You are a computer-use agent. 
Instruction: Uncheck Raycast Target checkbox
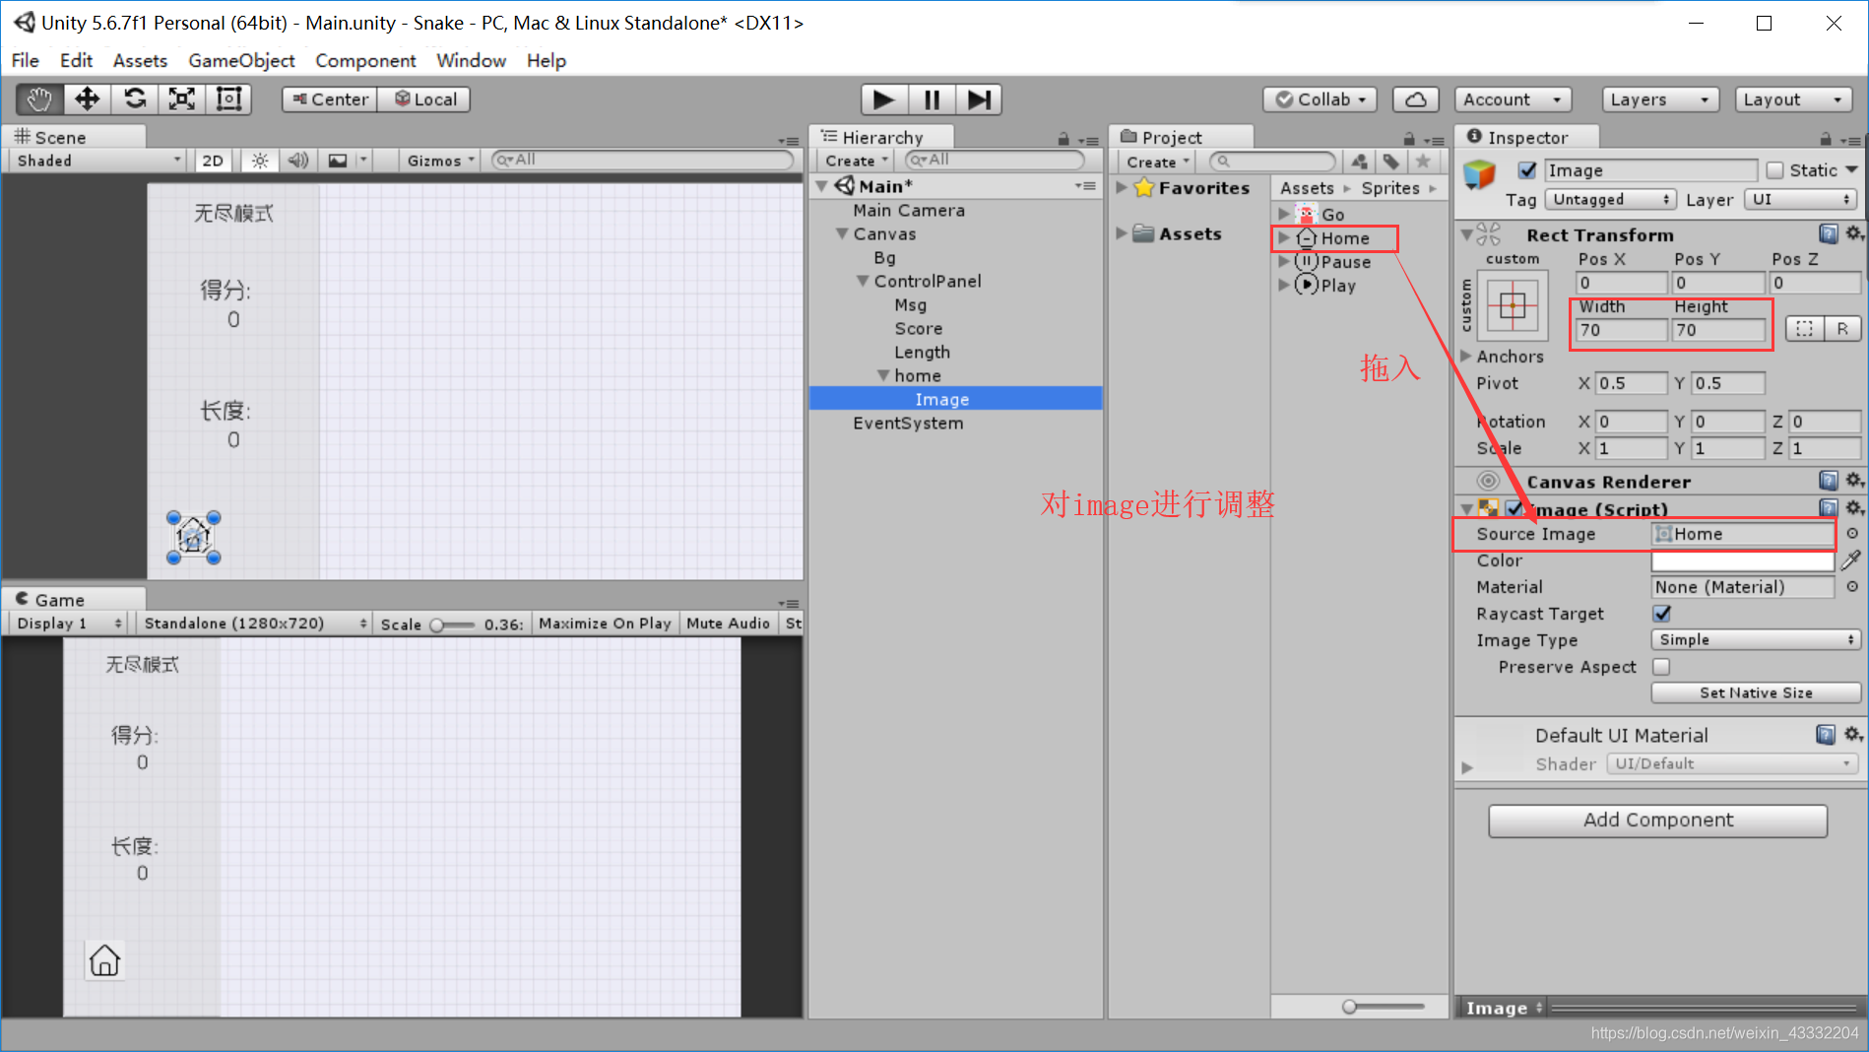click(x=1662, y=614)
